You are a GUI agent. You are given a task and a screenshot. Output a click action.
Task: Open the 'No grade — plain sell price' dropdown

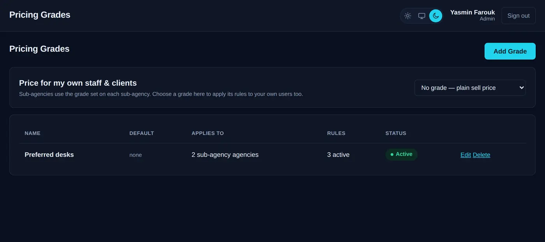pos(470,88)
